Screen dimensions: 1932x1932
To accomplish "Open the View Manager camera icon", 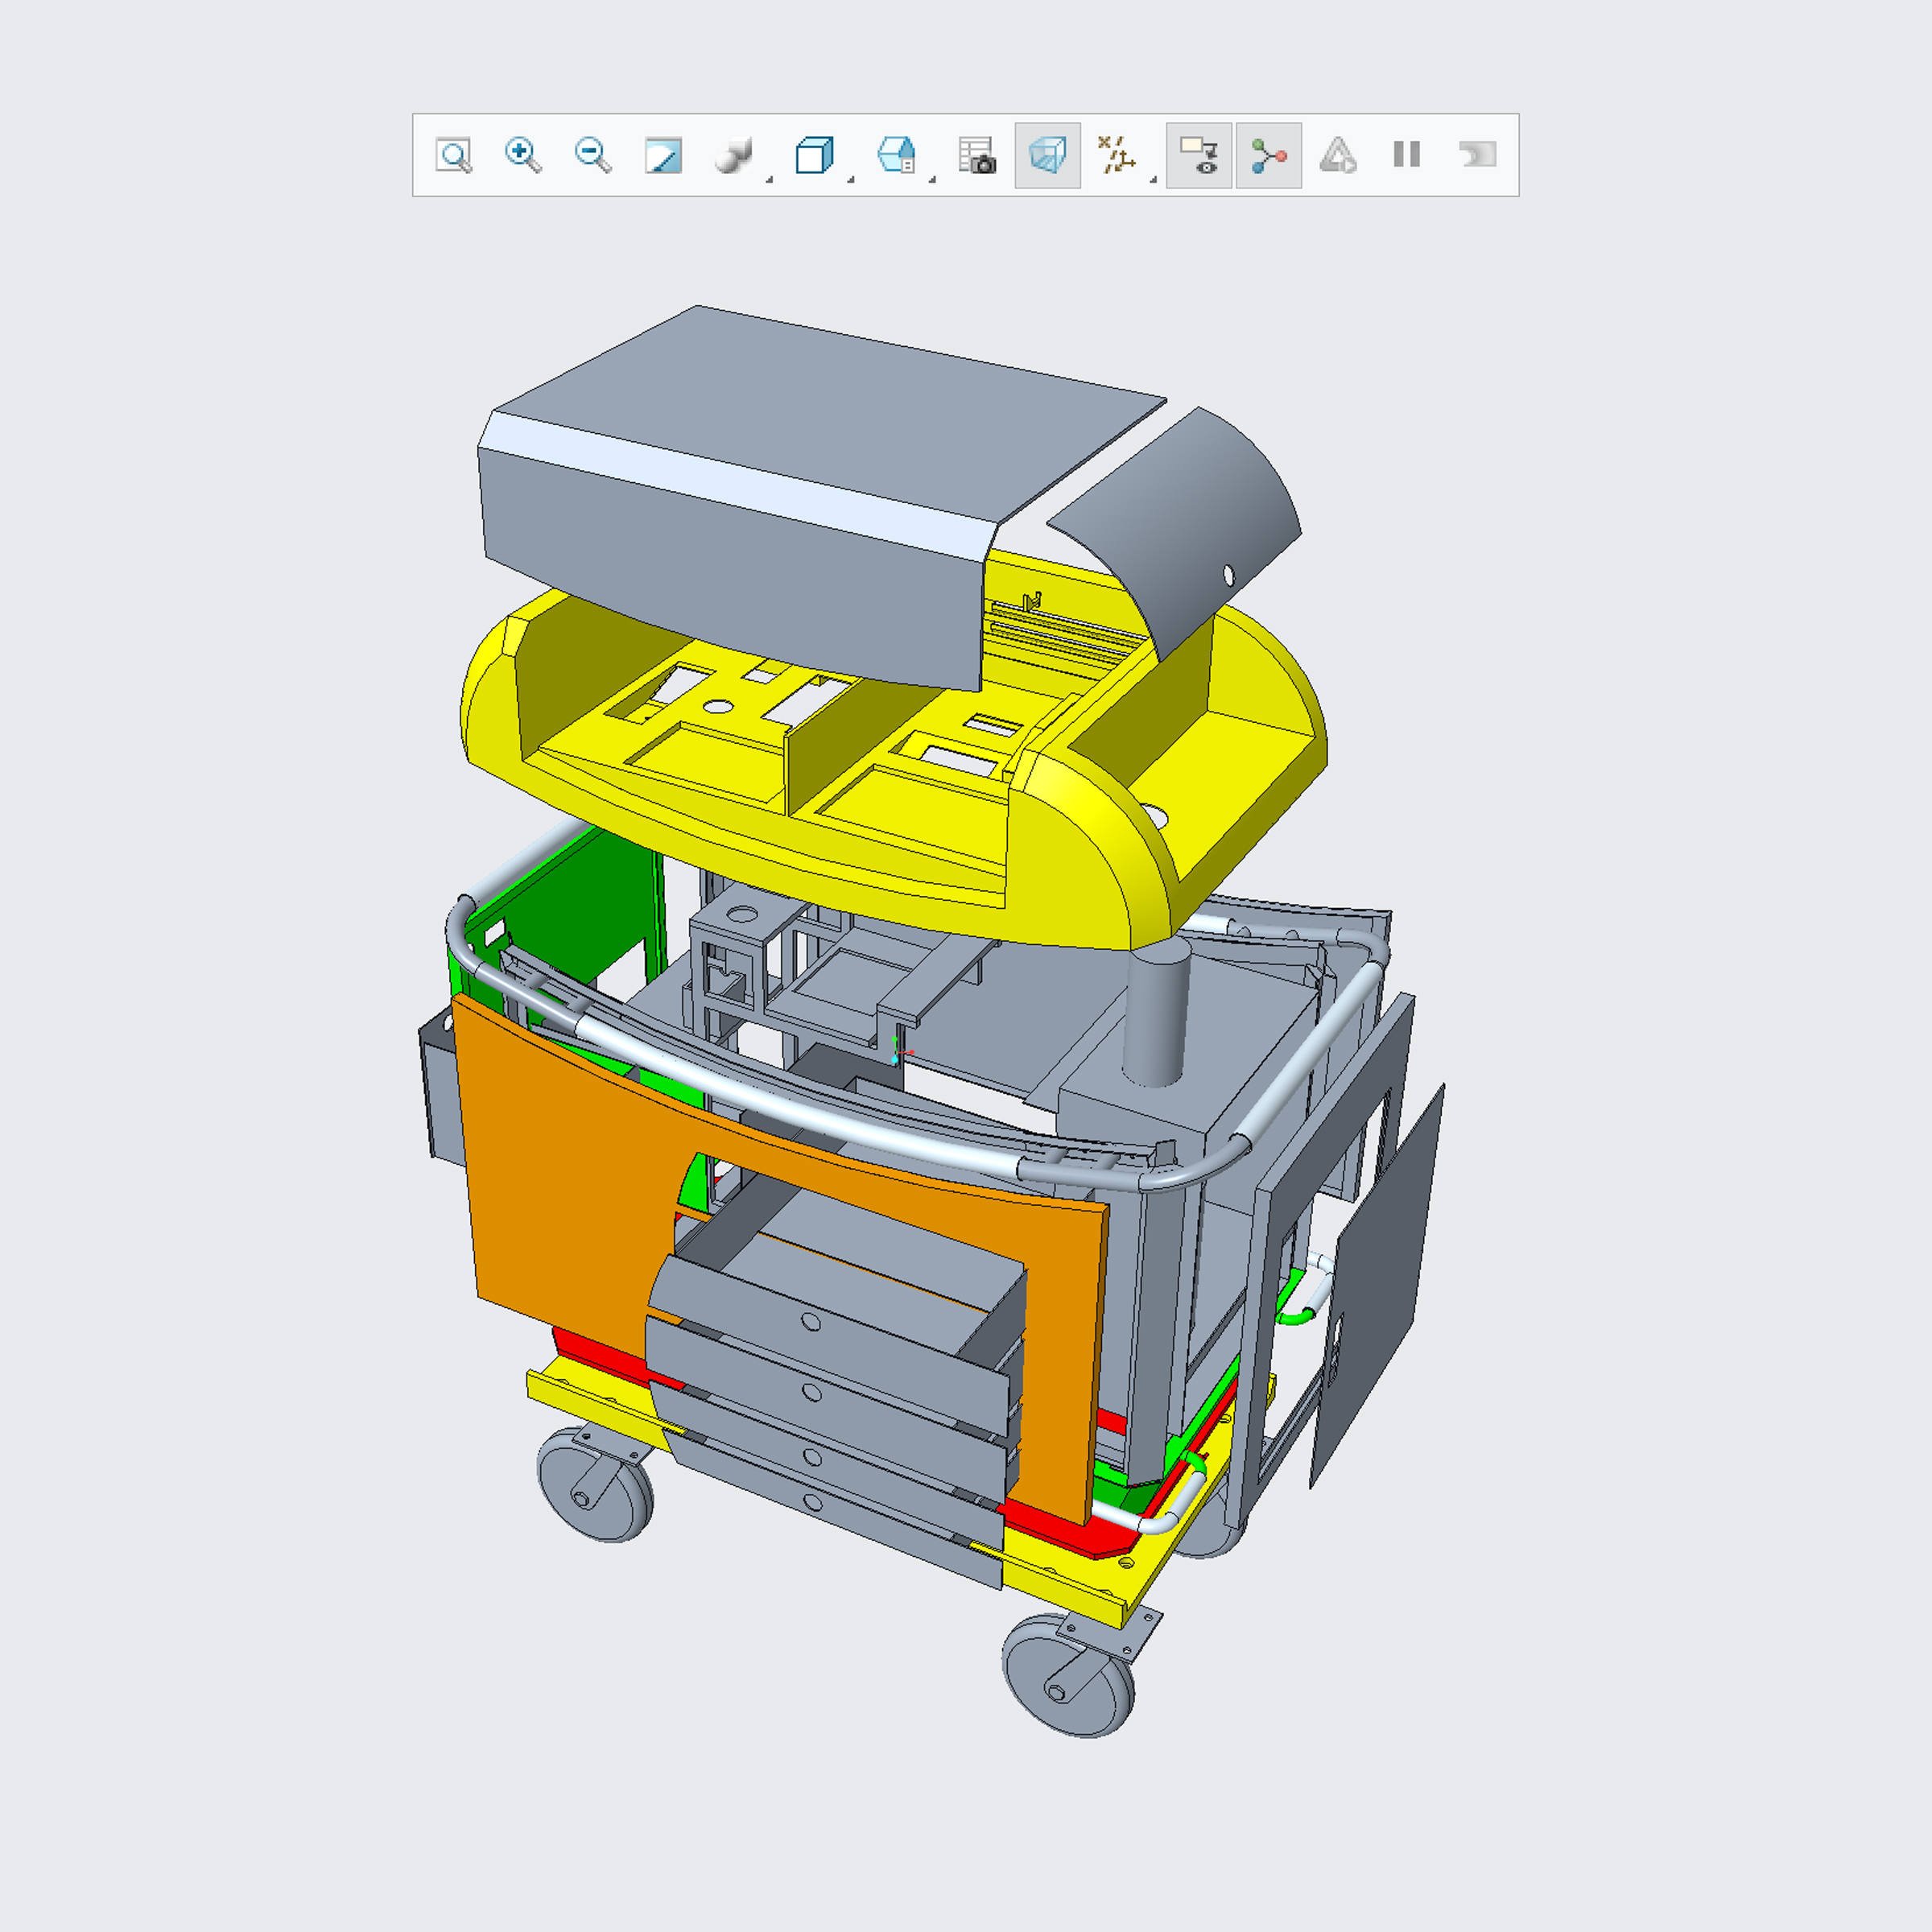I will tap(977, 156).
